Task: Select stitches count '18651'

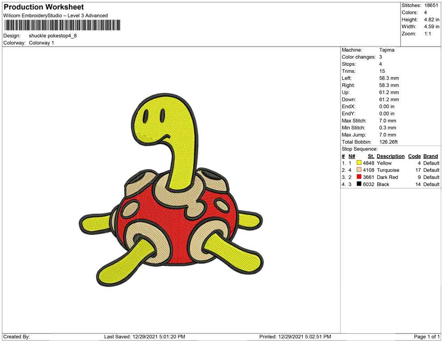Action: 431,5
